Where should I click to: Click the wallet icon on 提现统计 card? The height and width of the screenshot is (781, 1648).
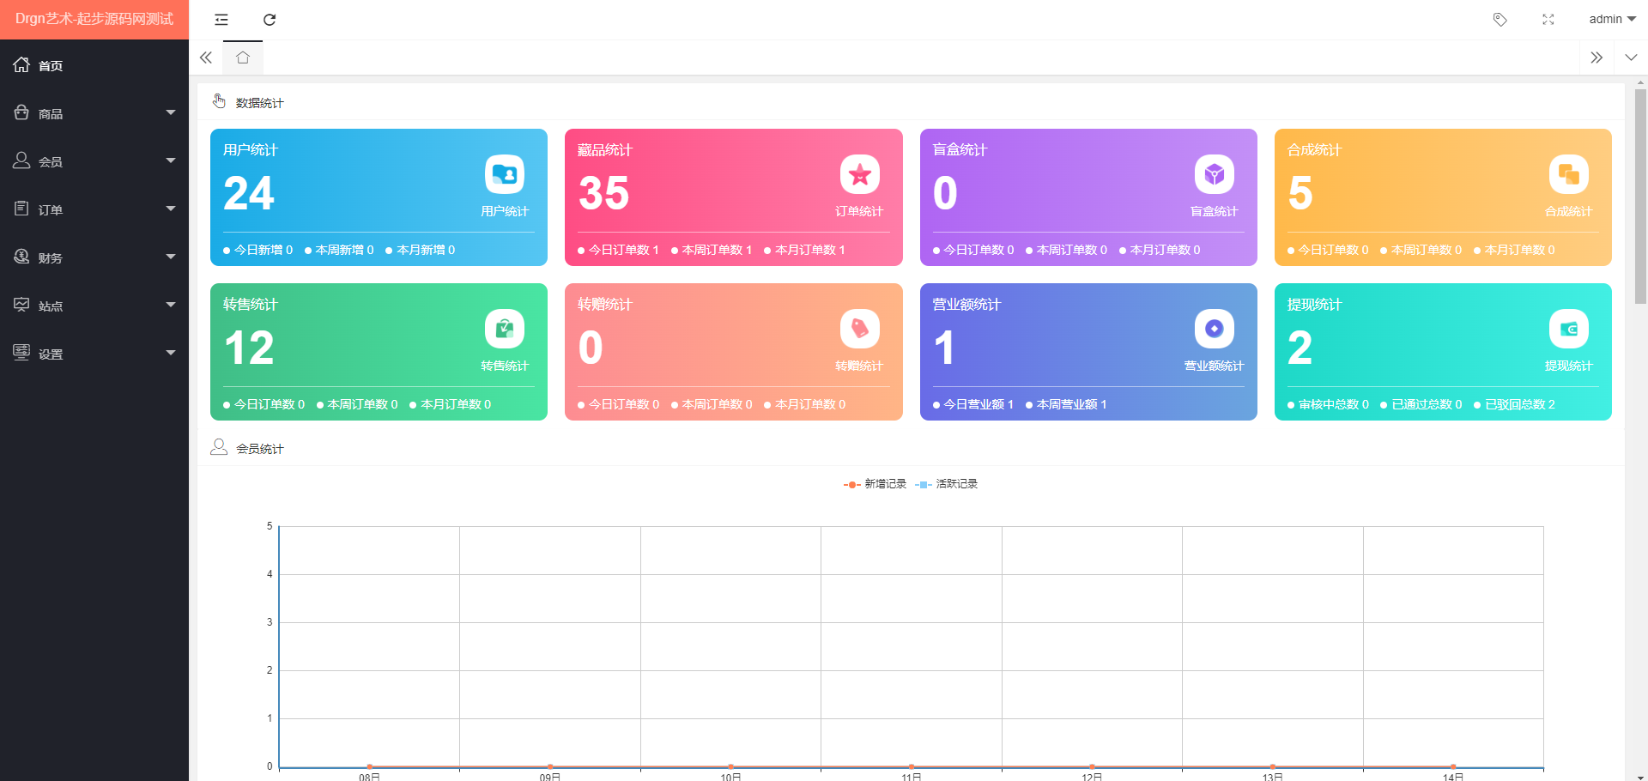click(1568, 329)
